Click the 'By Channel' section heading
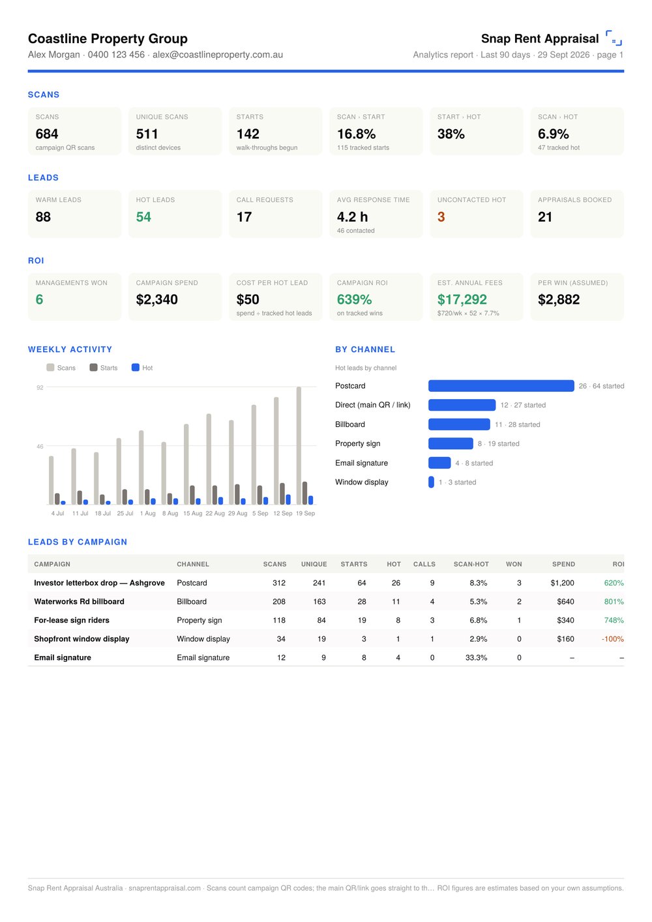Viewport: 652px width, 922px height. (365, 349)
